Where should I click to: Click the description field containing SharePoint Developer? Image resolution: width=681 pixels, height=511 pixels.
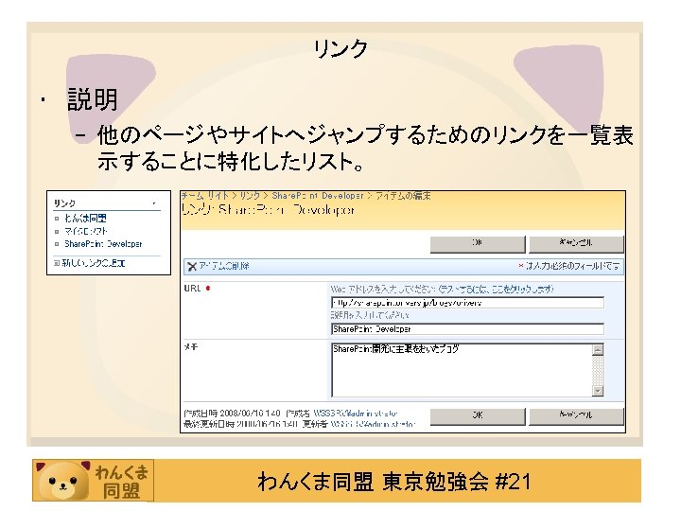[x=467, y=329]
